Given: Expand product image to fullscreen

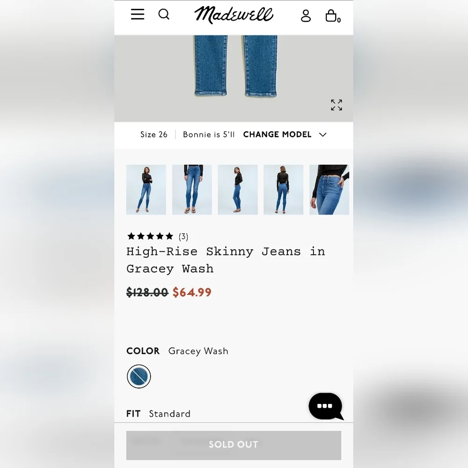Looking at the screenshot, I should 336,105.
